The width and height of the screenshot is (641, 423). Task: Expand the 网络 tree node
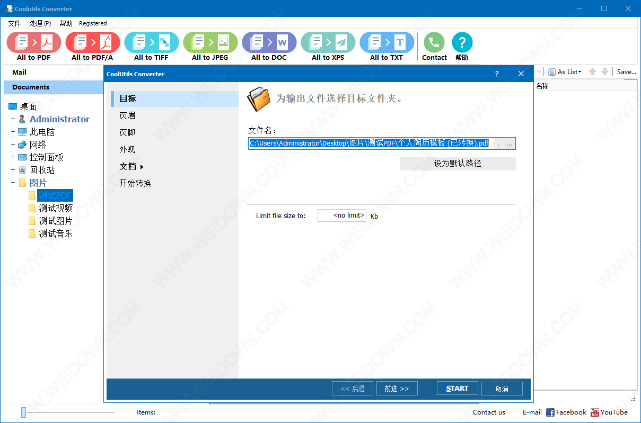pyautogui.click(x=13, y=145)
